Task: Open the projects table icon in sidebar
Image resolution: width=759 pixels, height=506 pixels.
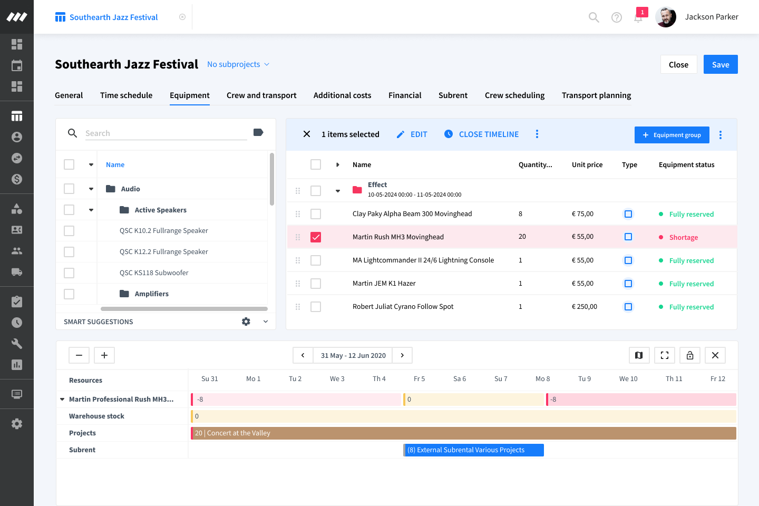Action: click(x=17, y=116)
